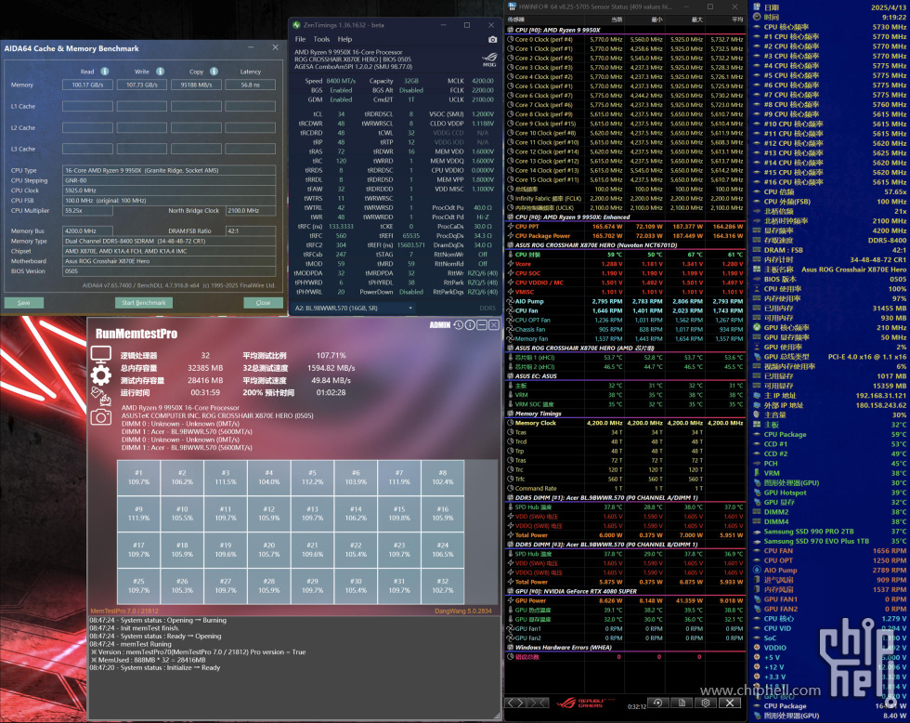Click the Write info icon in AIDA64
The width and height of the screenshot is (910, 723).
click(x=160, y=72)
